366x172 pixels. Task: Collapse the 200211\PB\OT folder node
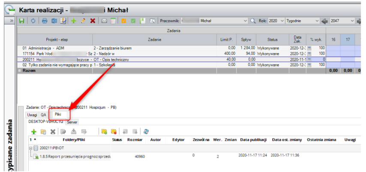pos(30,148)
